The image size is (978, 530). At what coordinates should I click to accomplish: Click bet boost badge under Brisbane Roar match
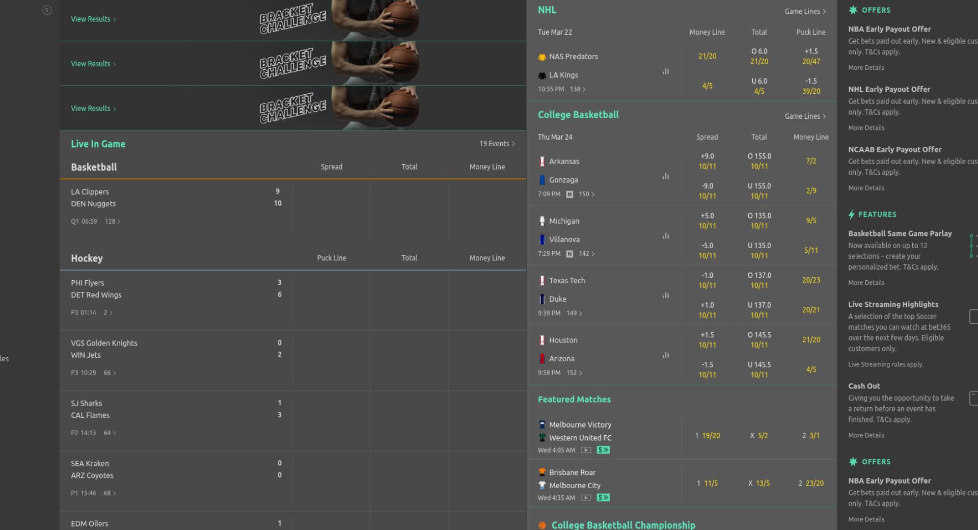click(603, 498)
